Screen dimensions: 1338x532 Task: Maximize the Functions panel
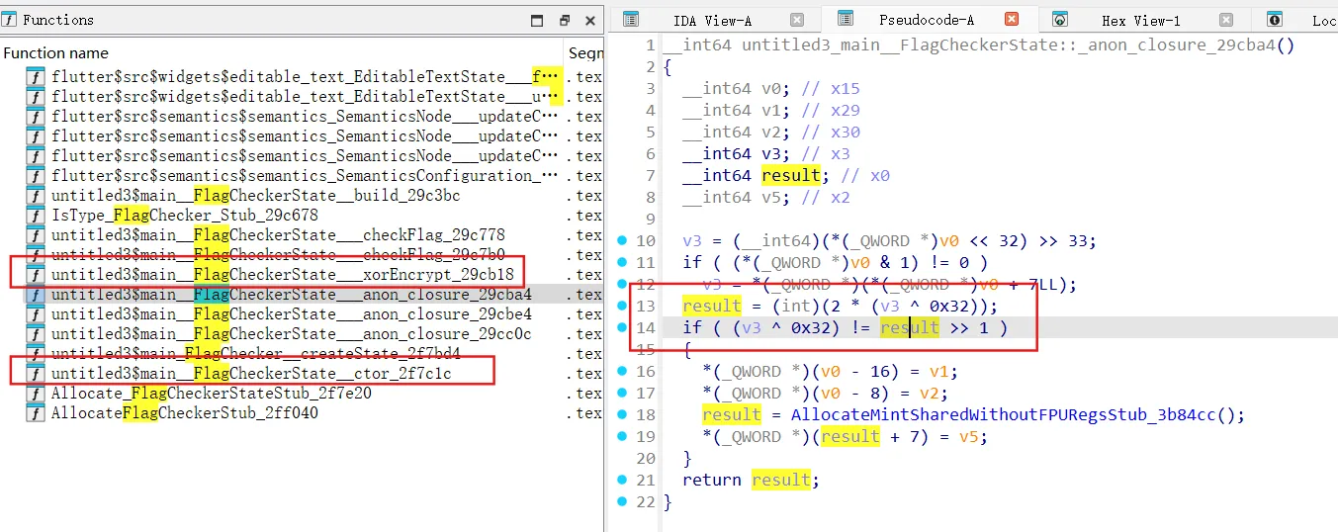537,20
